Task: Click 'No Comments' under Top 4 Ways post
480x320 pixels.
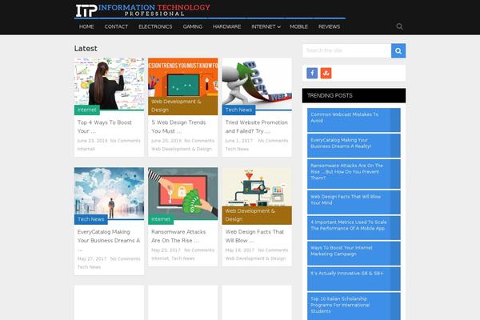Action: click(x=126, y=141)
